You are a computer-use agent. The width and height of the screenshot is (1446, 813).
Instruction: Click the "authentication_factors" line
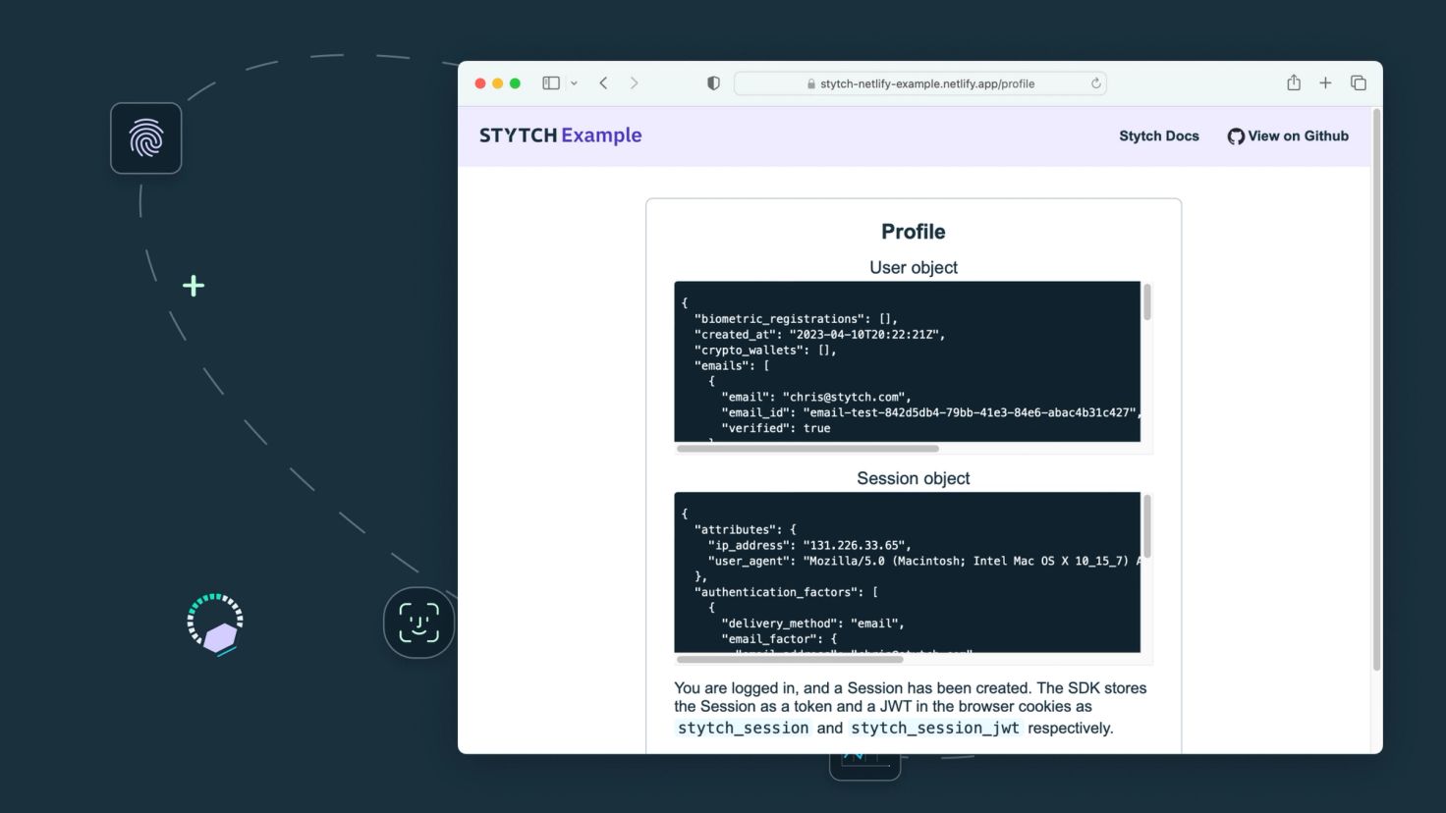point(786,592)
